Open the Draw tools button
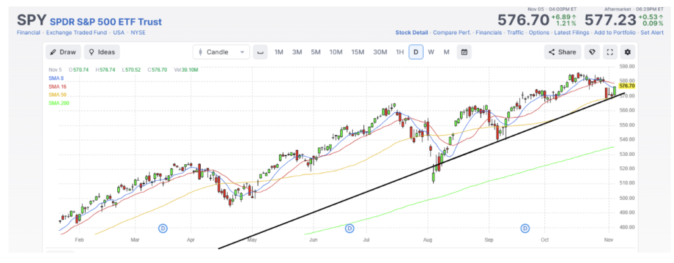This screenshot has width=674, height=263. click(63, 52)
